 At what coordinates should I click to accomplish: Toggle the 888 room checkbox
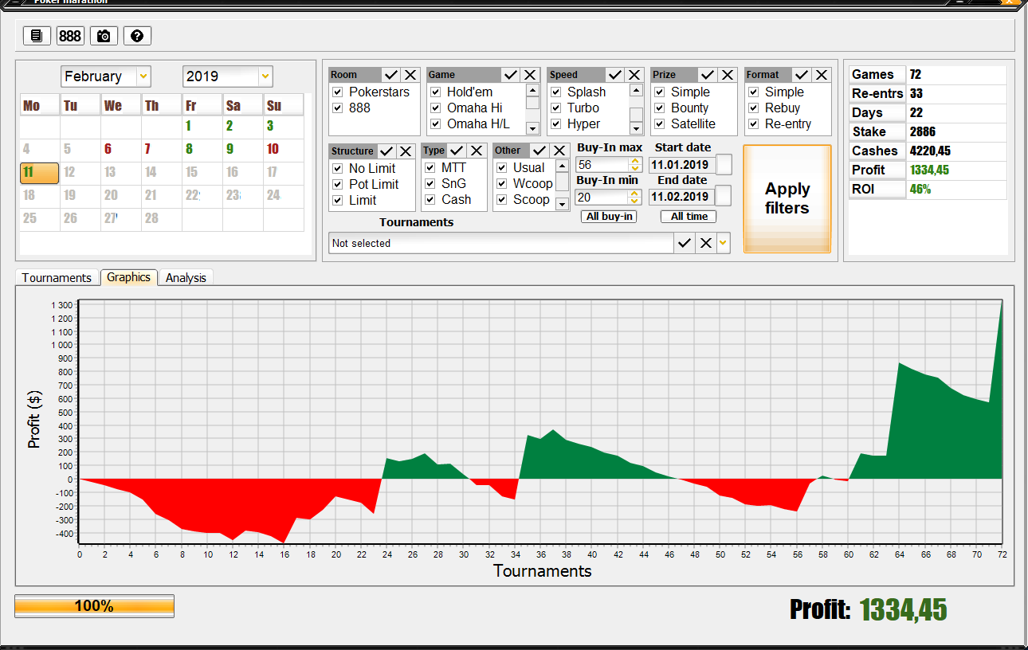338,108
